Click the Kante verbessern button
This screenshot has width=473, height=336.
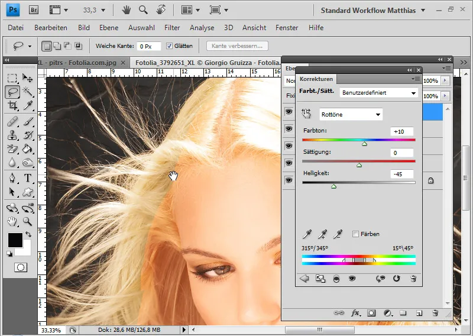coord(237,46)
